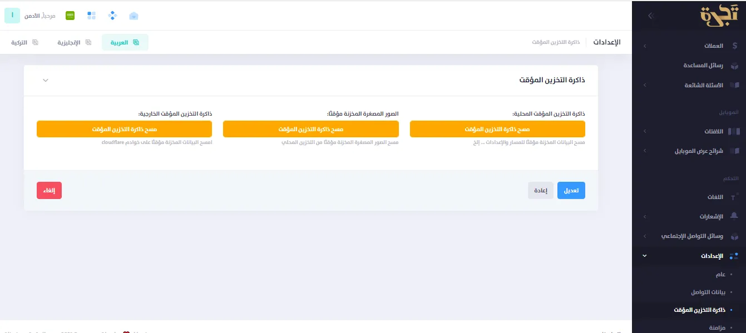Click the Languages 'T' icon next to اللغات
This screenshot has width=746, height=333.
pyautogui.click(x=733, y=197)
